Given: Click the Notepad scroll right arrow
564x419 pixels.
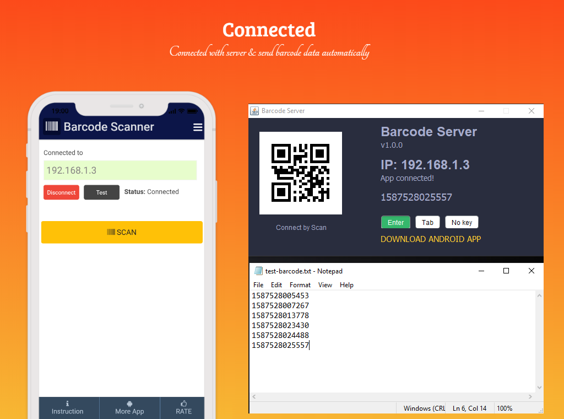Looking at the screenshot, I should [x=530, y=397].
